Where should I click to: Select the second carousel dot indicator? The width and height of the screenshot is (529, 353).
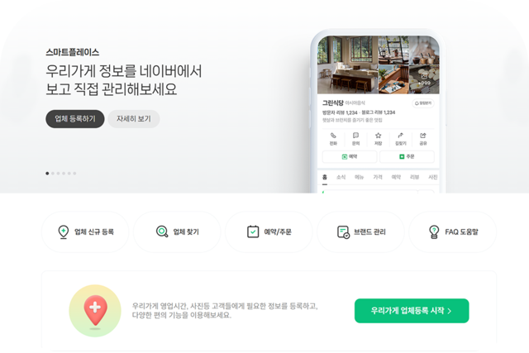point(53,174)
